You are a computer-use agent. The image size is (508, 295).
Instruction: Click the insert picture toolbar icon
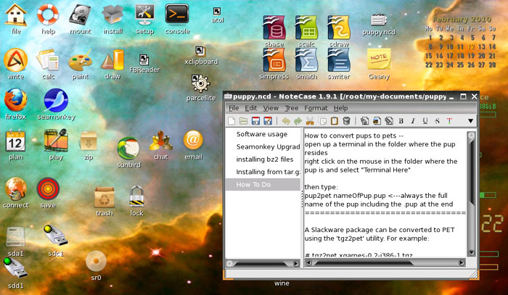(x=377, y=121)
